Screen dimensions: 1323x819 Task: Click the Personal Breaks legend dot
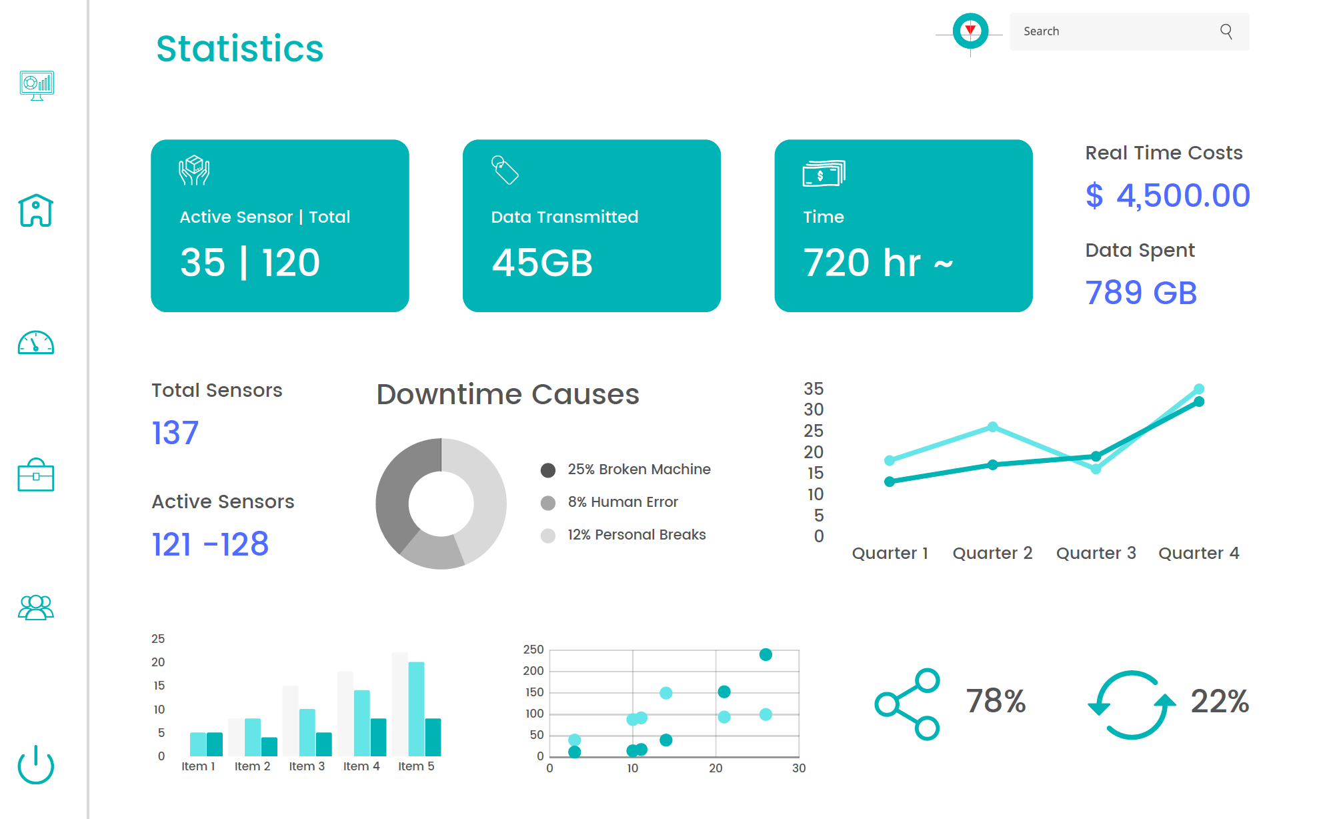click(548, 536)
